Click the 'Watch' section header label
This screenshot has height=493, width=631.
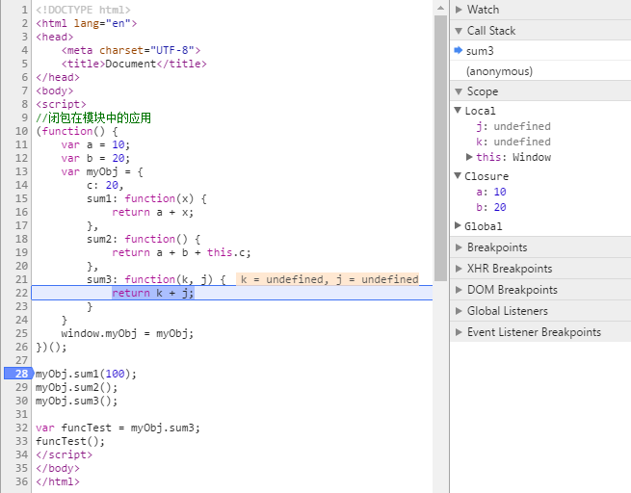click(483, 10)
